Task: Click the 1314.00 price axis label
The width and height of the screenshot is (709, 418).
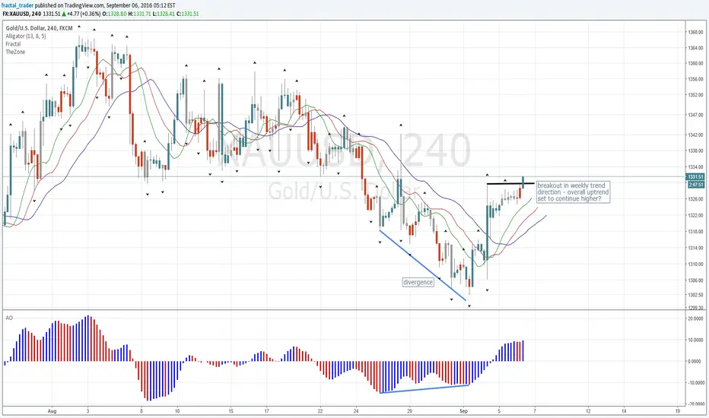Action: click(x=696, y=248)
